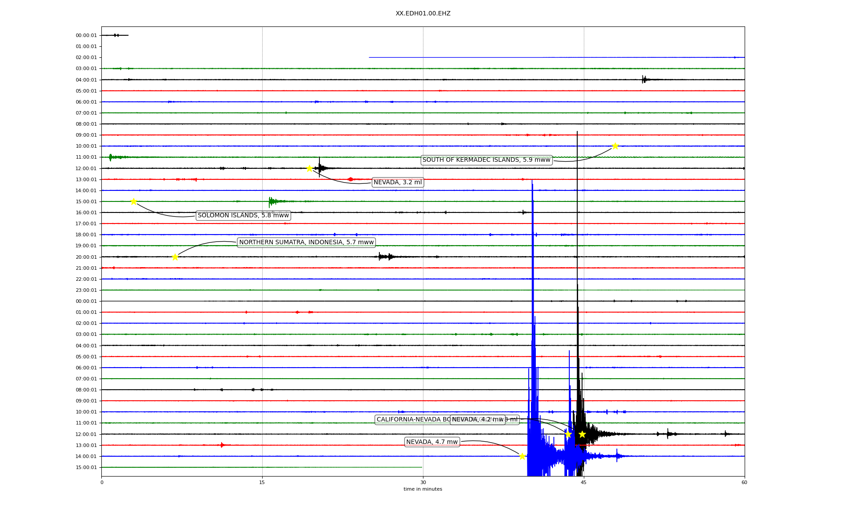The width and height of the screenshot is (846, 529).
Task: Click the 15 minute x-axis tick label
Action: (262, 482)
